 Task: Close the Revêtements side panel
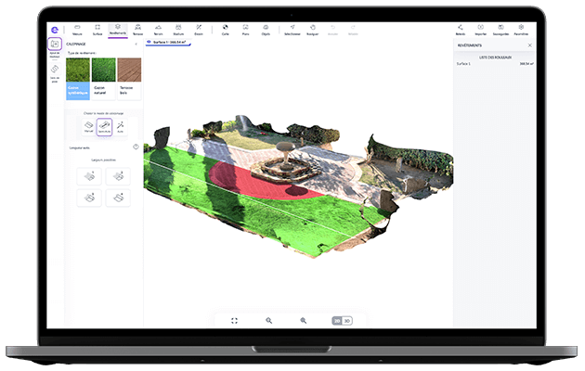click(x=530, y=45)
